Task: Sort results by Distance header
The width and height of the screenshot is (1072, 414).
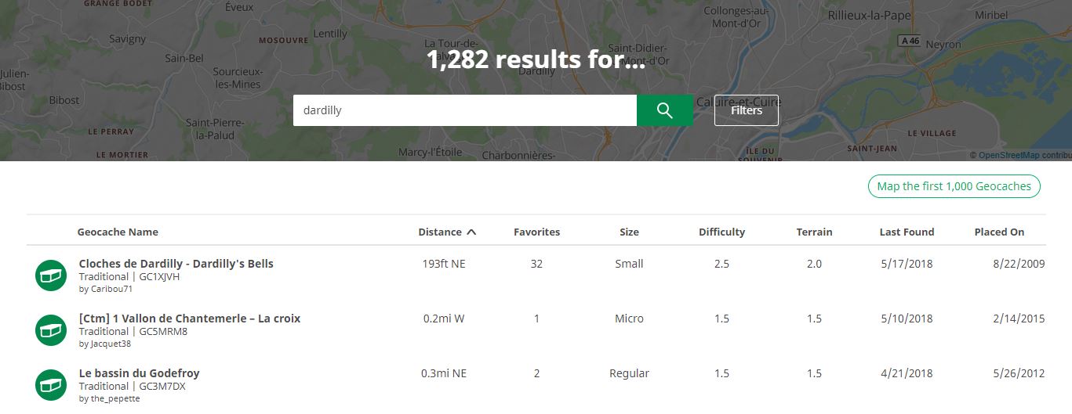Action: 440,232
